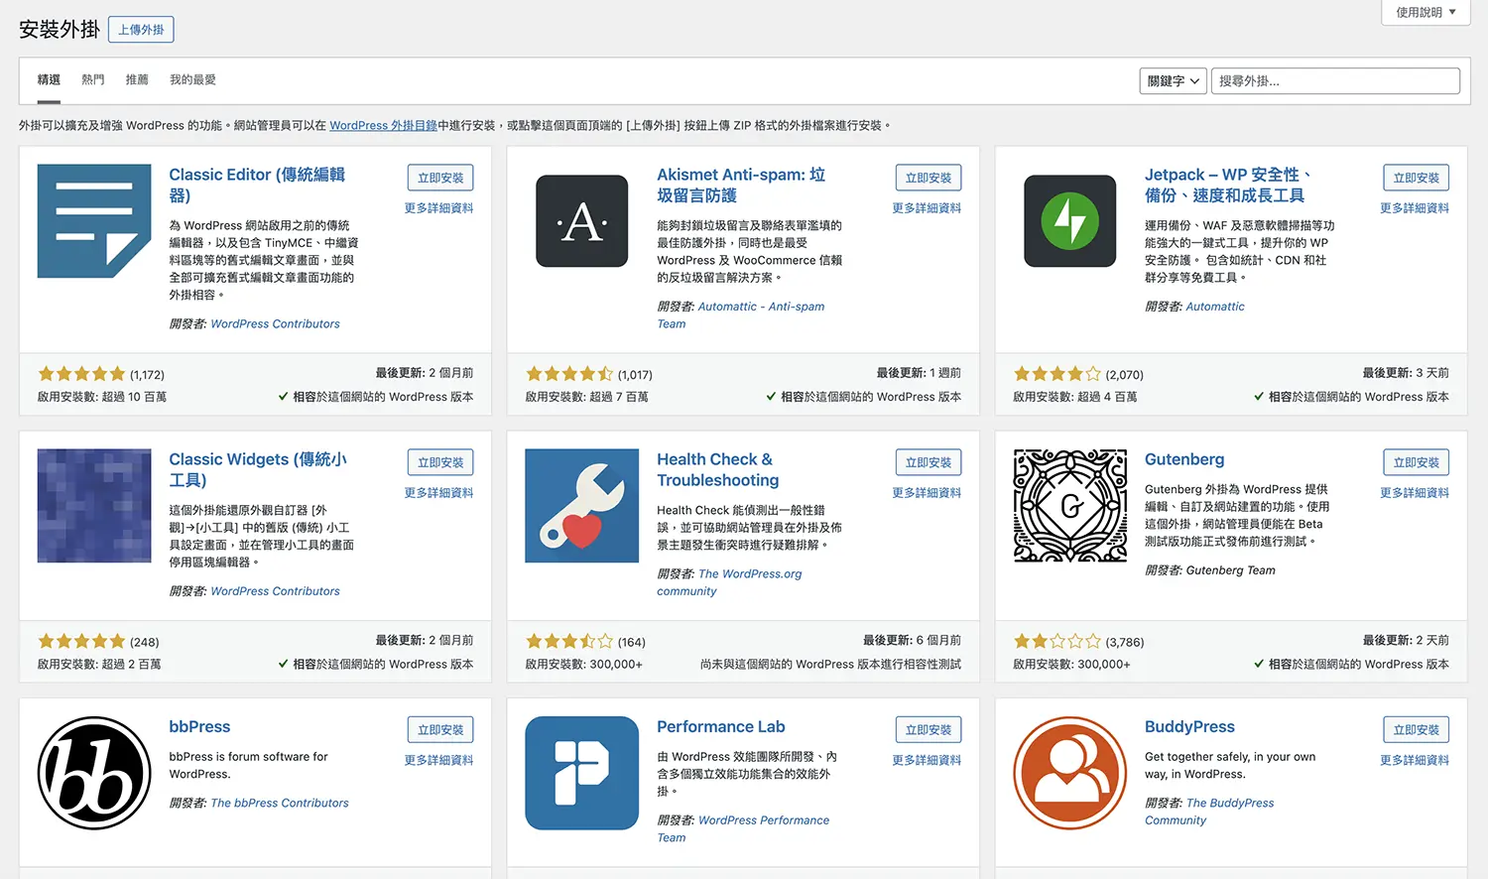Click the bbPress plugin icon
This screenshot has height=879, width=1488.
coord(94,773)
